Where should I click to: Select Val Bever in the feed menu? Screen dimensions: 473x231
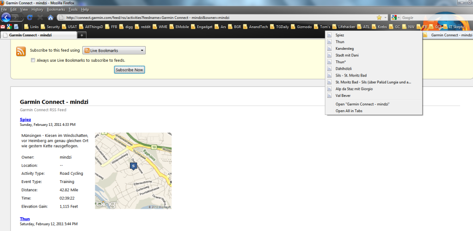374,95
